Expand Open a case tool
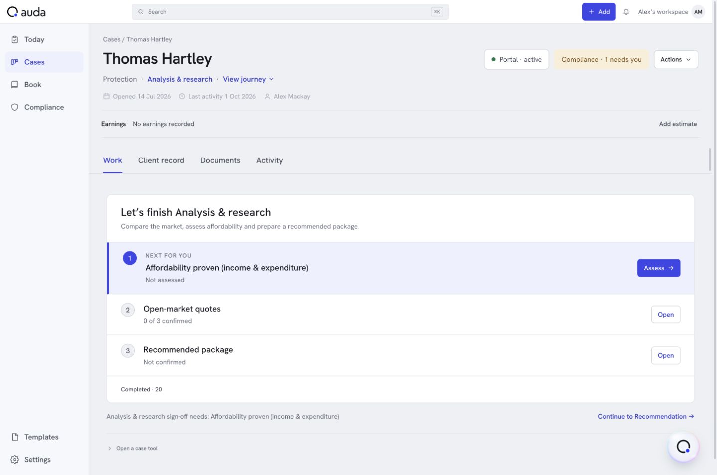Image resolution: width=717 pixels, height=475 pixels. pyautogui.click(x=133, y=448)
